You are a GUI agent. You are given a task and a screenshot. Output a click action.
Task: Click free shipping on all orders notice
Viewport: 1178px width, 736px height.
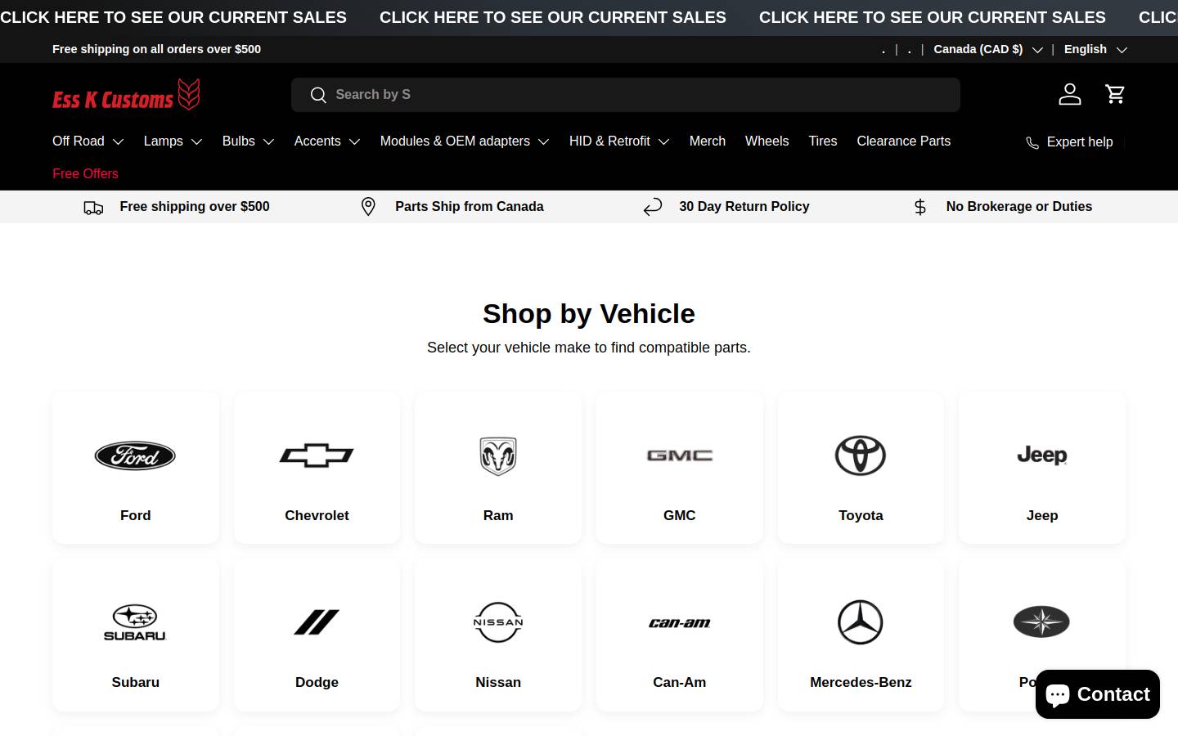pos(157,49)
